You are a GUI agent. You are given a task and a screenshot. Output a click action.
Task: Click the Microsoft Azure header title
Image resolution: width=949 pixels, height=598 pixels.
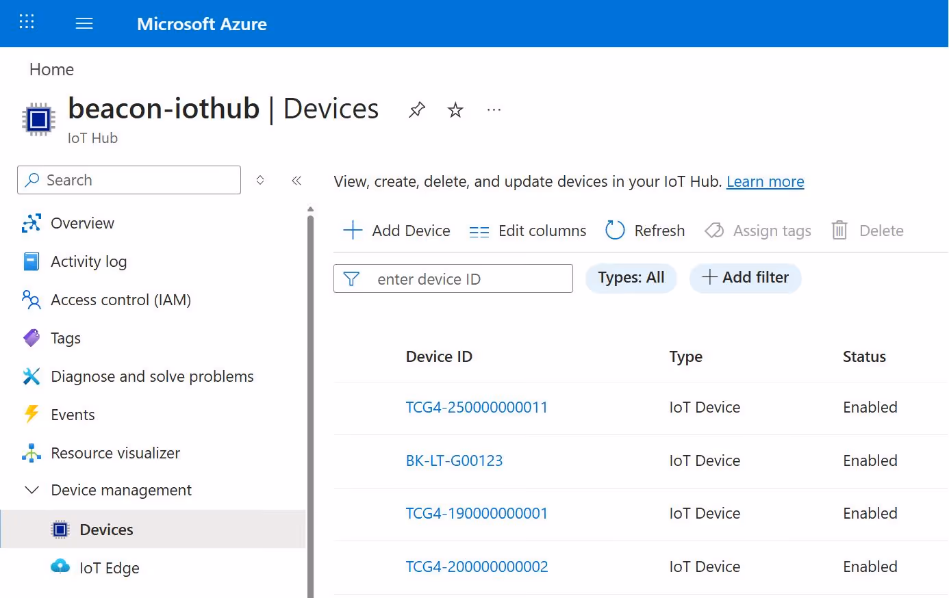coord(202,24)
